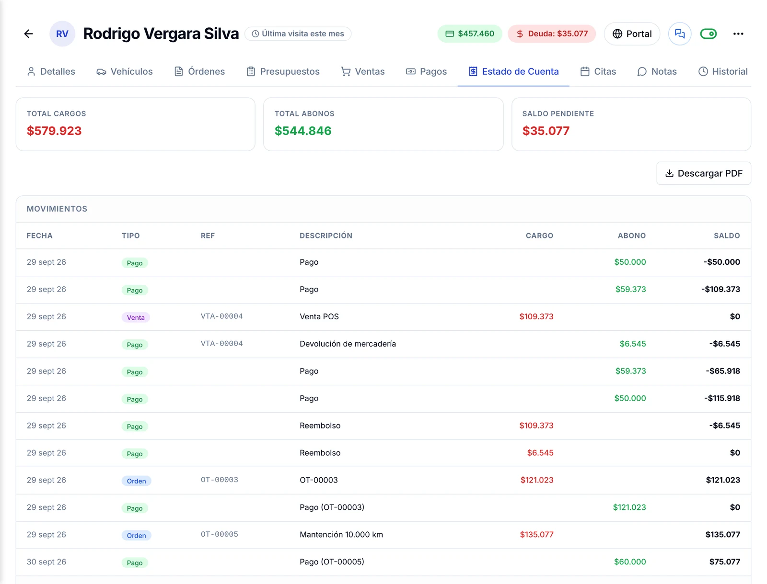
Task: View the Historial clock tab
Action: coord(723,71)
